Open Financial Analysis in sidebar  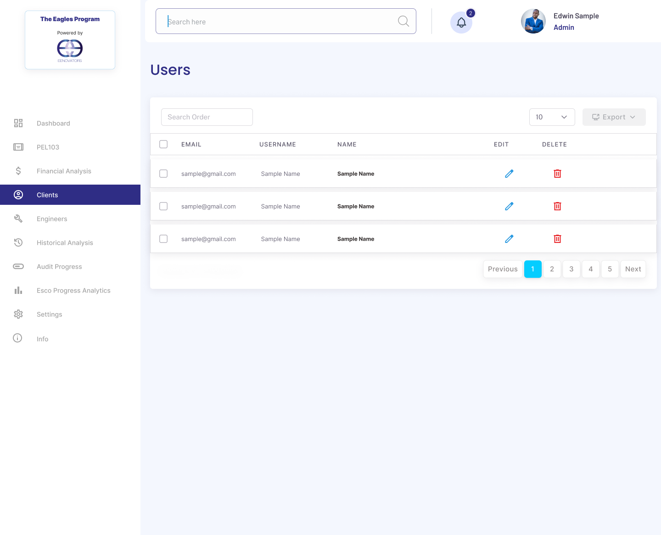pos(64,171)
